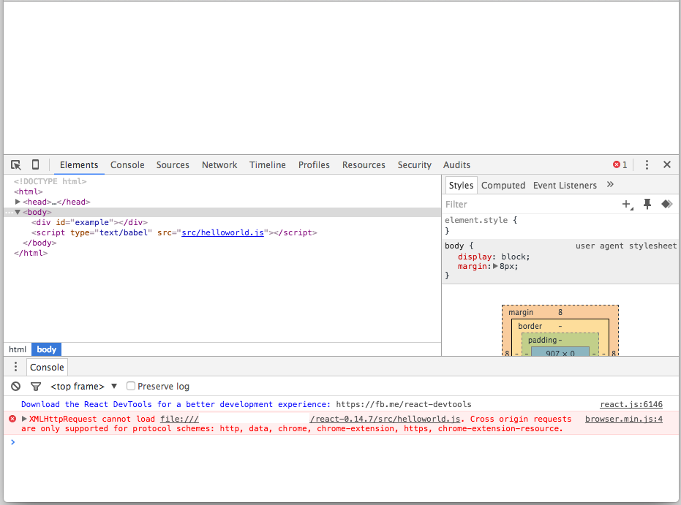Screen dimensions: 681x505
Task: Expand the margin shorthand property triangle
Action: click(495, 266)
